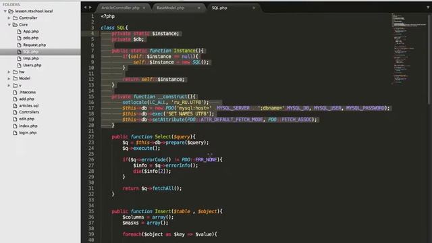Image resolution: width=432 pixels, height=243 pixels.
Task: Open the Controllers file in the sidebar
Action: coord(29,112)
